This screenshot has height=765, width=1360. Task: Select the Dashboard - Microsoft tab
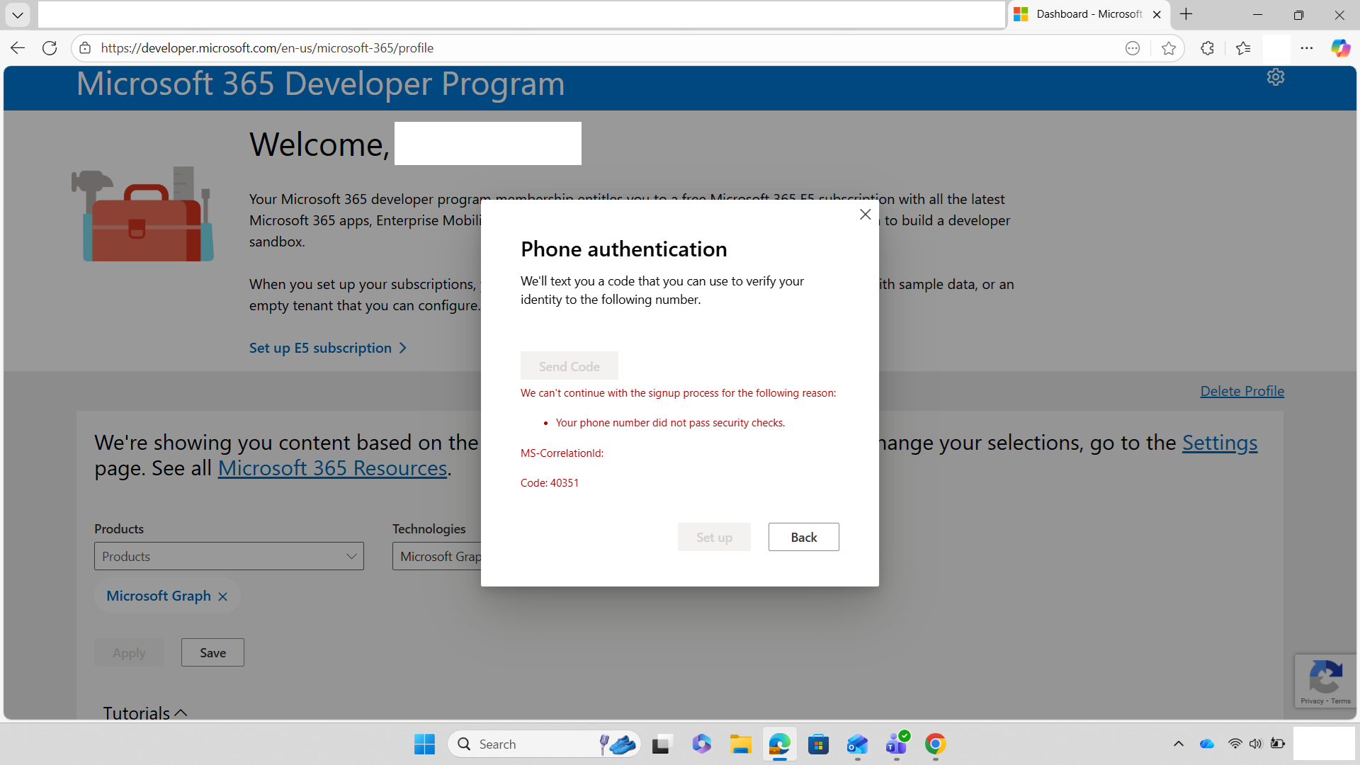(1089, 14)
